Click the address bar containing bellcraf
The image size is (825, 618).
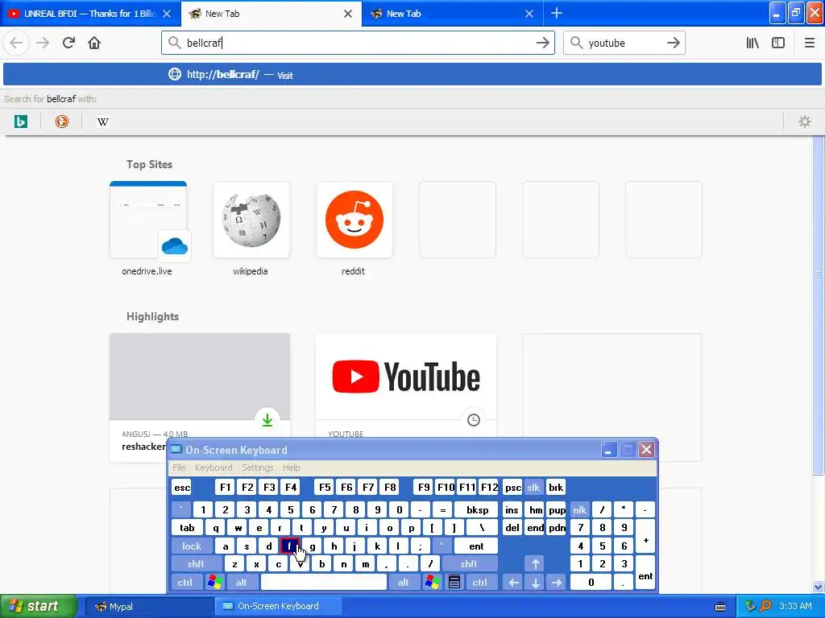(358, 43)
